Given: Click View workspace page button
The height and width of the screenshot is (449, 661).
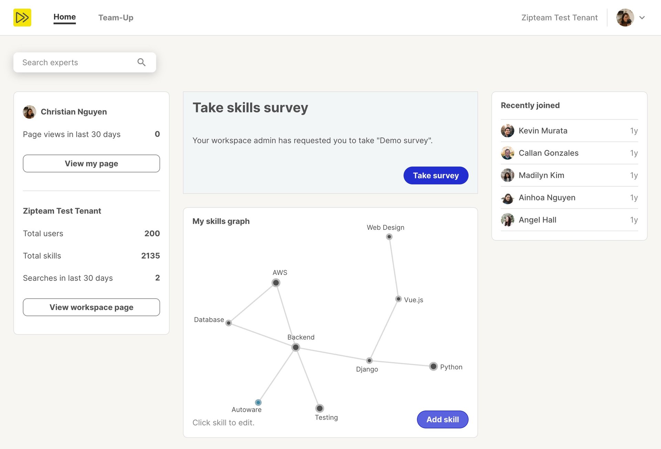Looking at the screenshot, I should coord(91,307).
